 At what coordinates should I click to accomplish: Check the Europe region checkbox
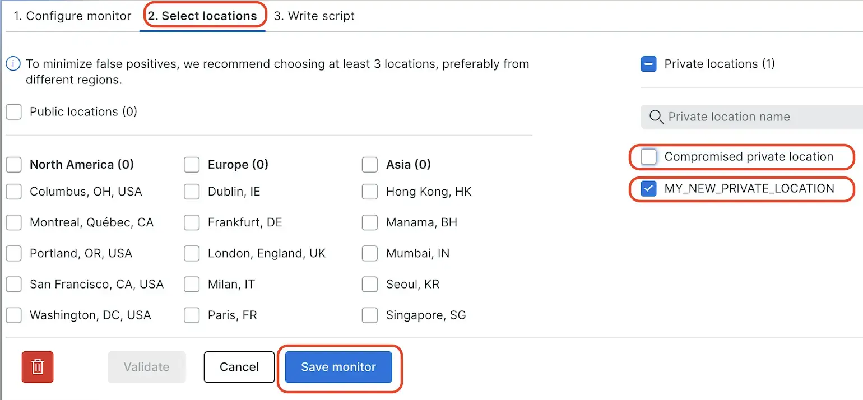click(x=192, y=165)
